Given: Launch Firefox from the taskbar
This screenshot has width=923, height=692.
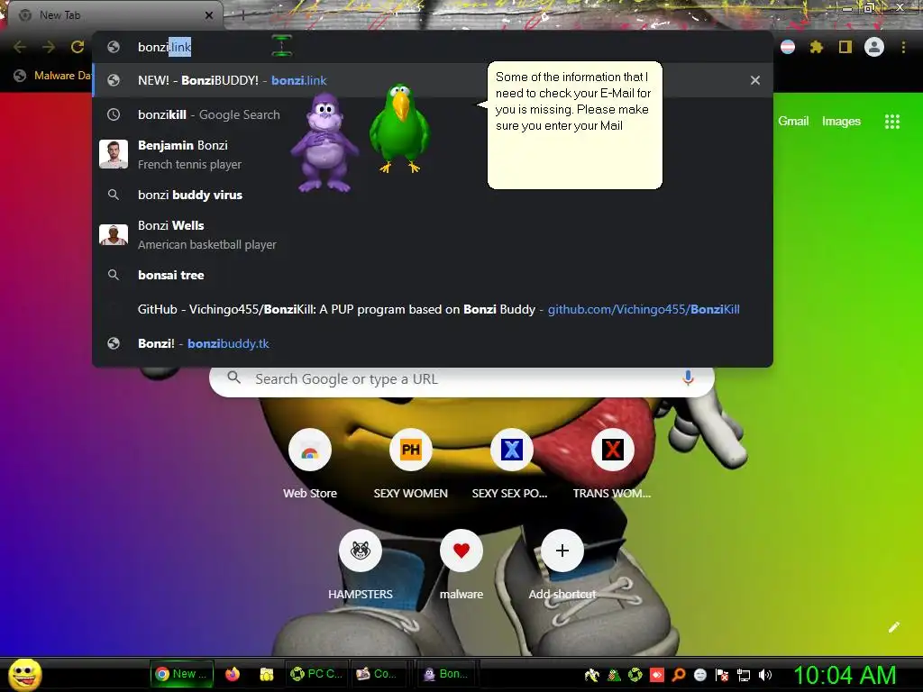Looking at the screenshot, I should (x=233, y=674).
